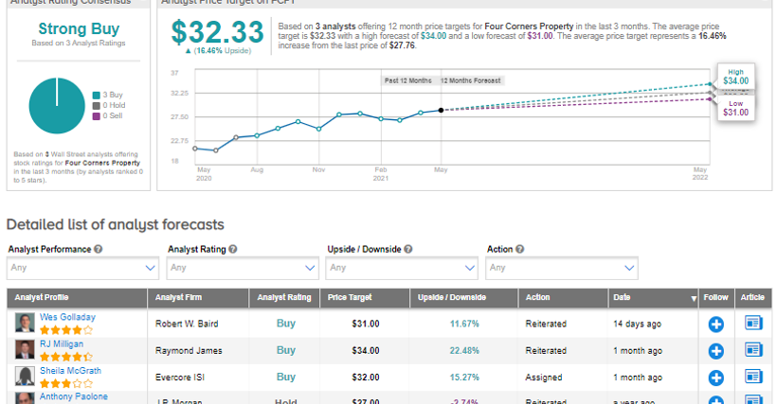Click 11.67% upside value
This screenshot has width=777, height=404.
pyautogui.click(x=464, y=324)
